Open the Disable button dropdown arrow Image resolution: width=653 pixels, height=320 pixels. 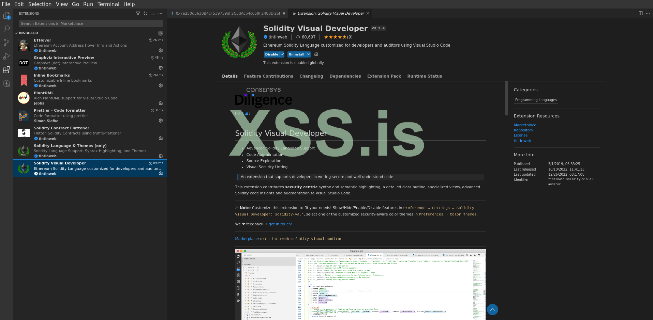(x=282, y=54)
